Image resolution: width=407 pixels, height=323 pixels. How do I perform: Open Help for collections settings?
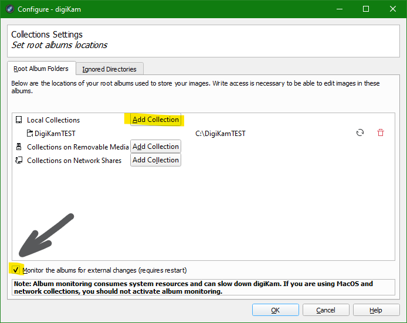(x=376, y=310)
